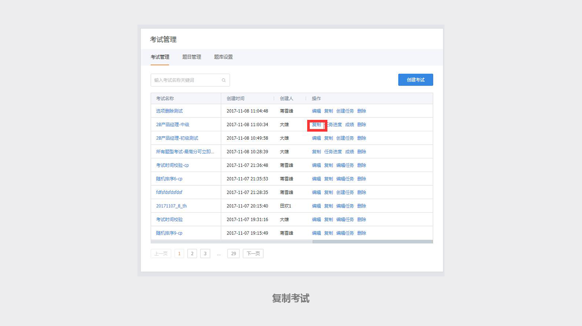Switch to the 题目管理 tab
This screenshot has height=326, width=582.
tap(192, 57)
